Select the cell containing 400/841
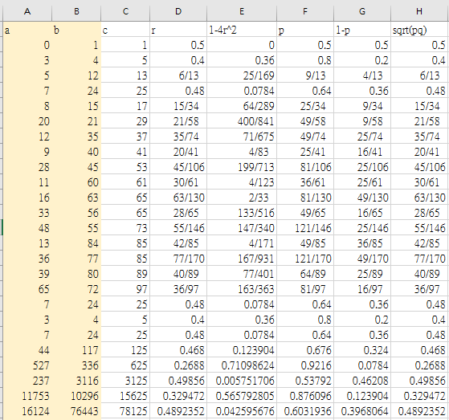Viewport: 449px width, 420px height. [242, 121]
